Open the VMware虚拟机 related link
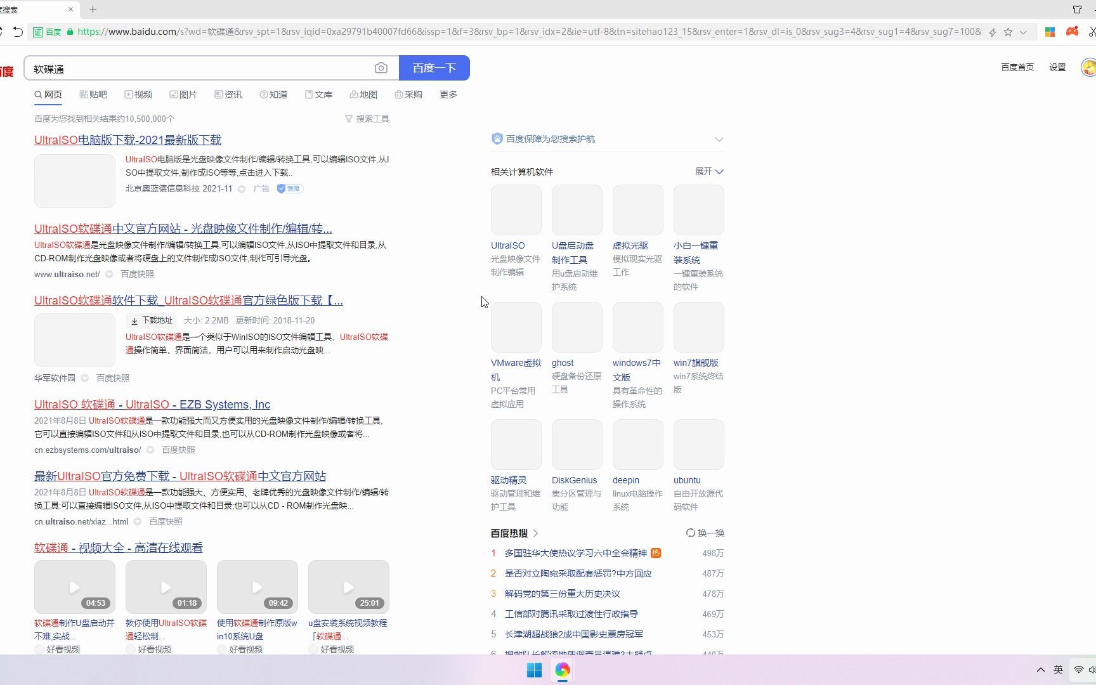 click(516, 370)
